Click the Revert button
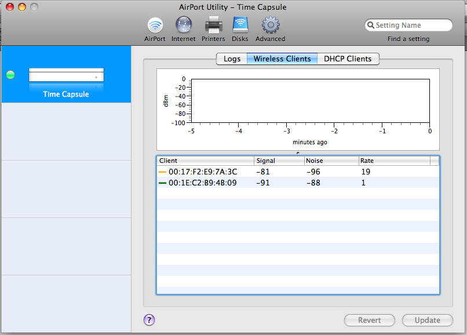The width and height of the screenshot is (467, 335). click(369, 320)
